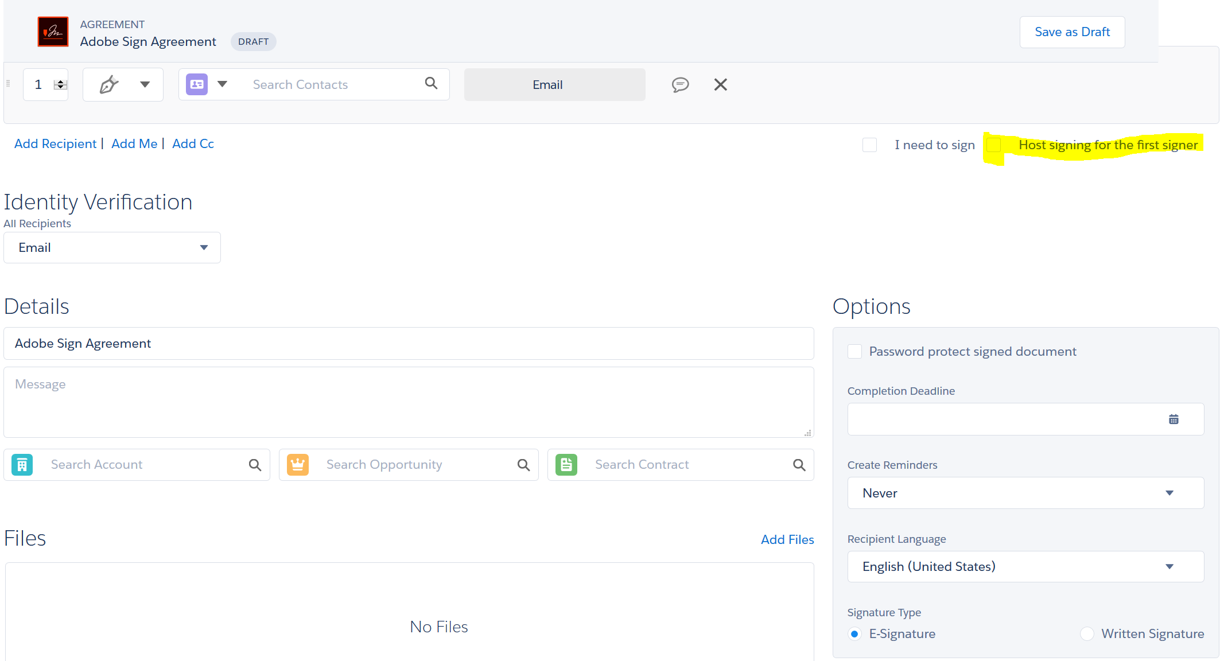1224x661 pixels.
Task: Click the Search Contacts magnifier icon
Action: (430, 84)
